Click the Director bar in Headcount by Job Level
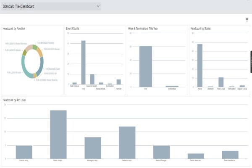This screenshot has height=168, width=252. pos(24,152)
